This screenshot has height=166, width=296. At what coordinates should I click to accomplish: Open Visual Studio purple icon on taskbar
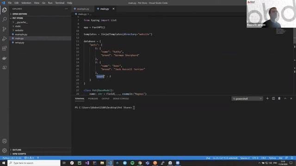click(87, 163)
